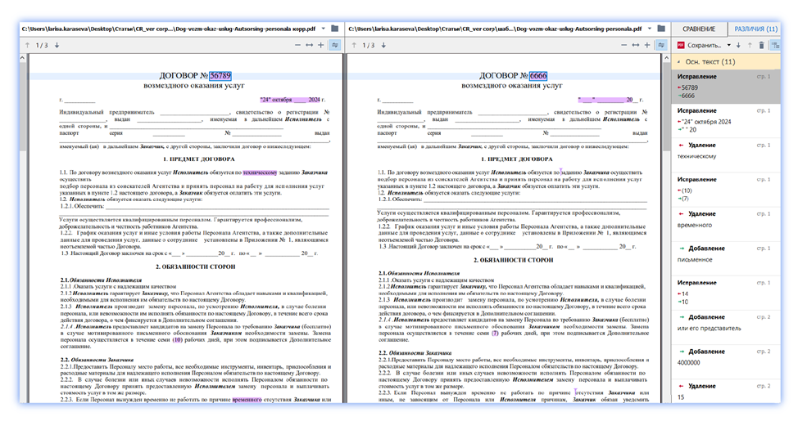Select Исправление entry "24" октября 2024
This screenshot has width=798, height=421.
click(x=726, y=120)
